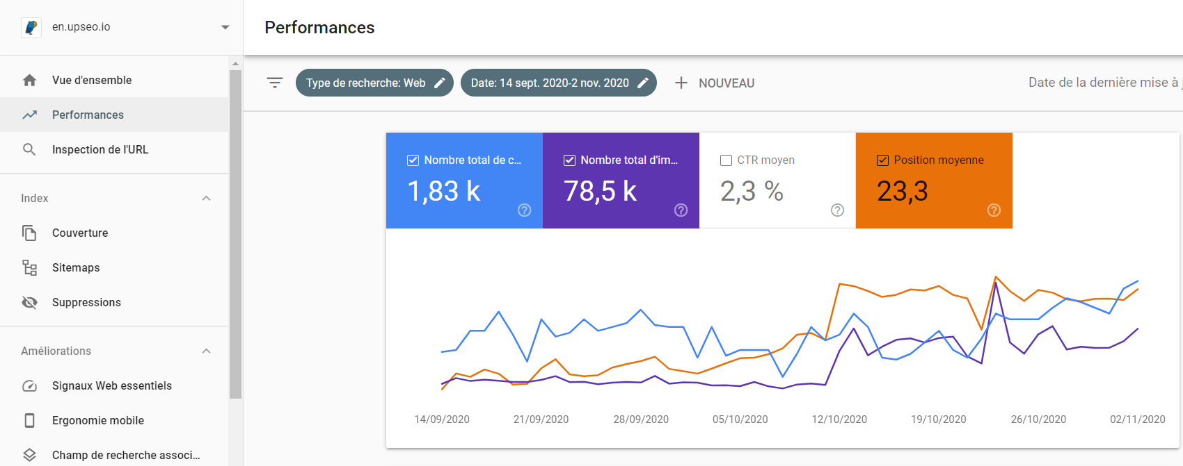Click help icon on Position moyenne card

994,210
